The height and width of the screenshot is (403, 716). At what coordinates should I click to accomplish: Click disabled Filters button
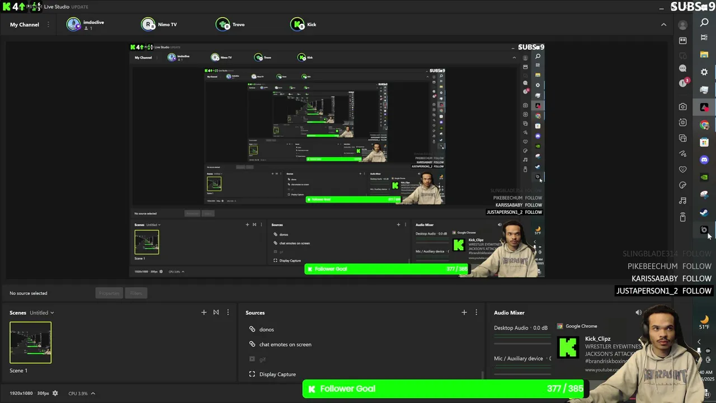(x=136, y=293)
